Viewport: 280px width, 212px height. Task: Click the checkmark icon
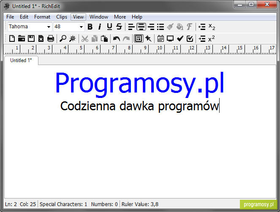tap(180, 38)
